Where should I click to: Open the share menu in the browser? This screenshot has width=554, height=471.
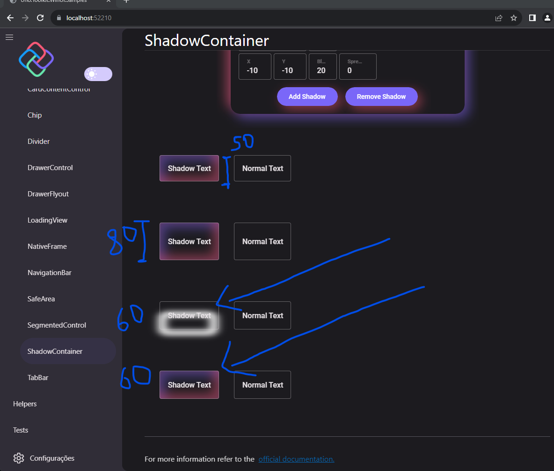pyautogui.click(x=499, y=18)
